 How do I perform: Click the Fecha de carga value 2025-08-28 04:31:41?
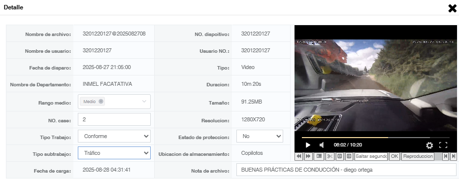click(x=106, y=170)
